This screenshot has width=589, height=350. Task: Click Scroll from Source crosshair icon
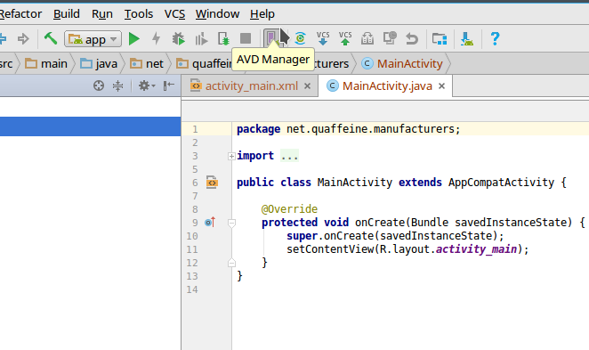99,85
